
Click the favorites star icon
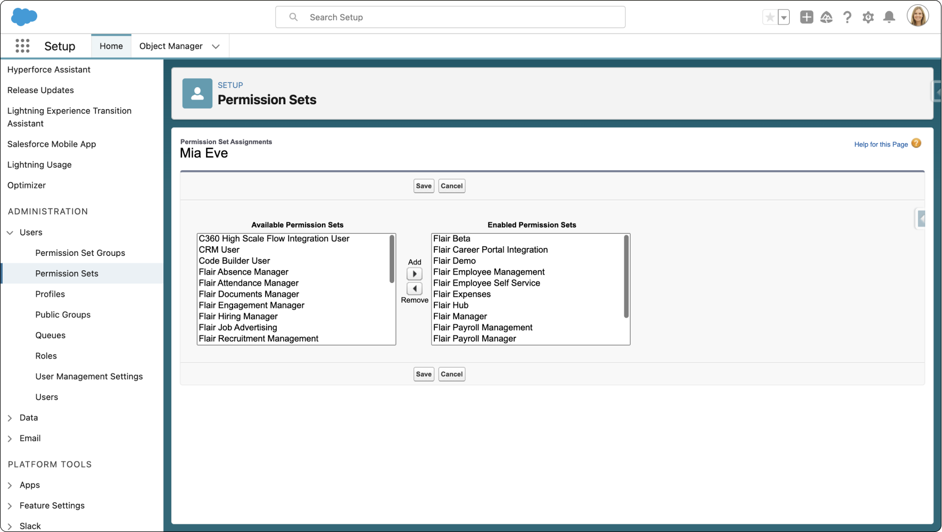tap(770, 16)
